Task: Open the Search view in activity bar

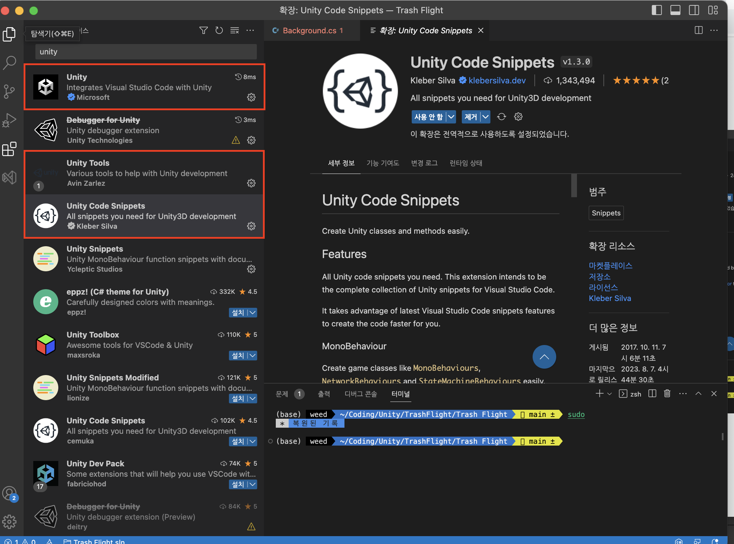Action: (9, 63)
